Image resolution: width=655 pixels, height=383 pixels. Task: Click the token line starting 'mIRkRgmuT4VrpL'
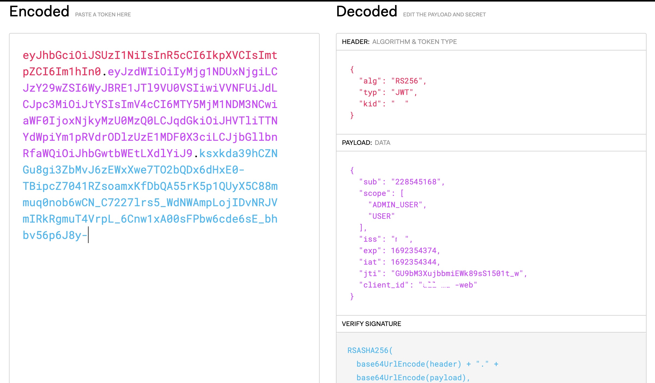point(150,219)
